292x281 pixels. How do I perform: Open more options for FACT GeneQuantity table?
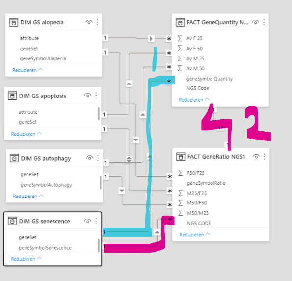tap(264, 22)
